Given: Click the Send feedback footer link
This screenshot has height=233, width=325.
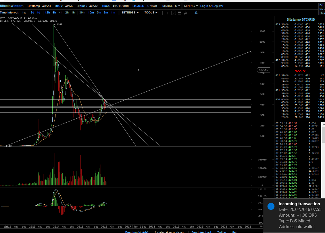Looking at the screenshot, I should pos(201,232).
